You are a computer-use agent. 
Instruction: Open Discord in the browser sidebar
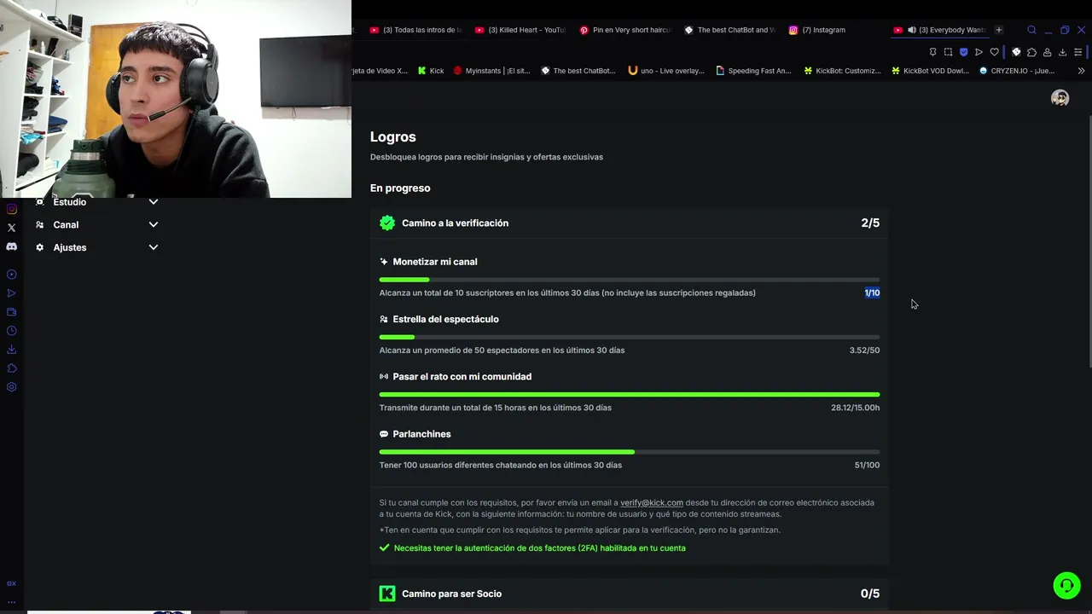point(12,246)
